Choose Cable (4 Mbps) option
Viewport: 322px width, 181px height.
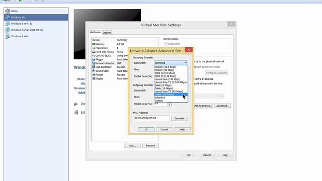coord(171,85)
